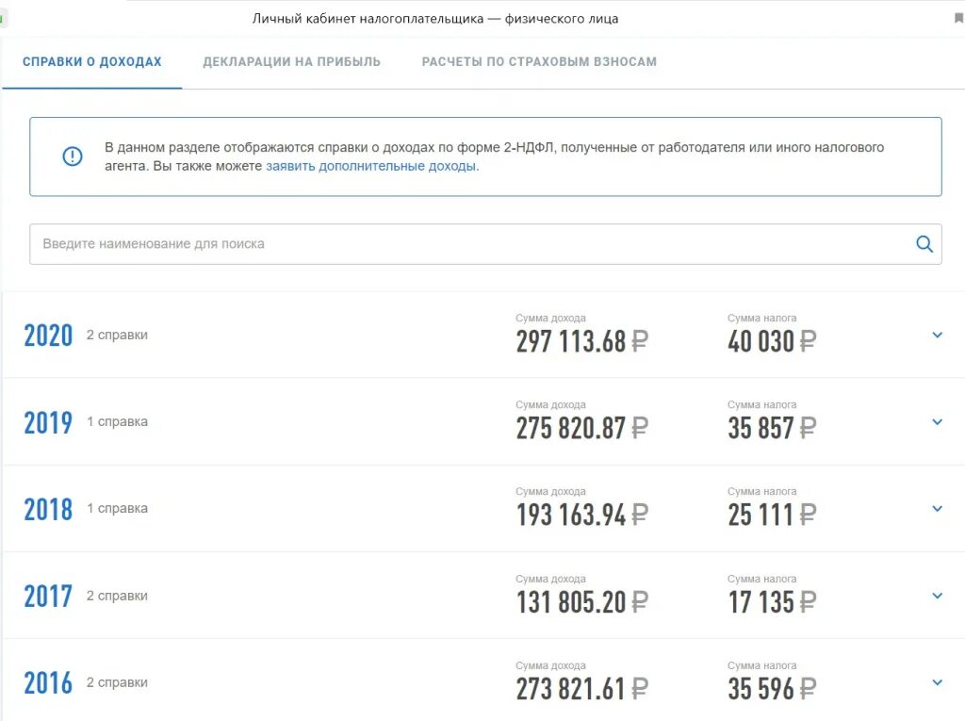Click 'Сумма дохода' label in 2017 row

(x=550, y=579)
